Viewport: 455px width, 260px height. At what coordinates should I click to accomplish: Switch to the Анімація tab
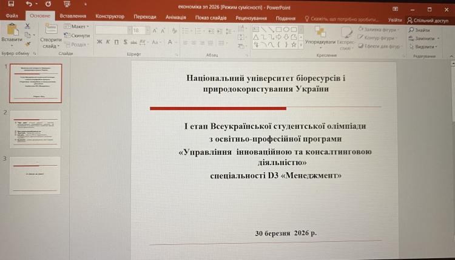(x=176, y=18)
